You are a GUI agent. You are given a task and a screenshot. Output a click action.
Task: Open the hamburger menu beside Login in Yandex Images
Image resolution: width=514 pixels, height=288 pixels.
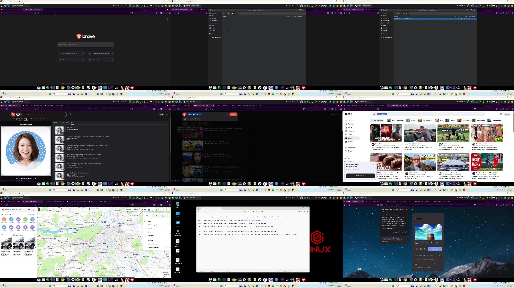pyautogui.click(x=167, y=114)
